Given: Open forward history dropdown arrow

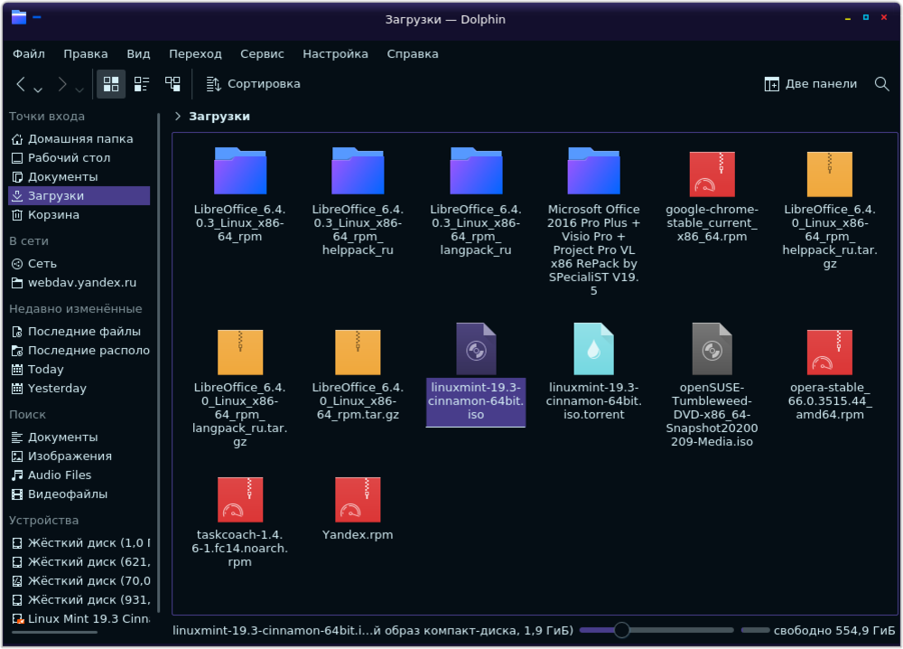Looking at the screenshot, I should (x=79, y=89).
